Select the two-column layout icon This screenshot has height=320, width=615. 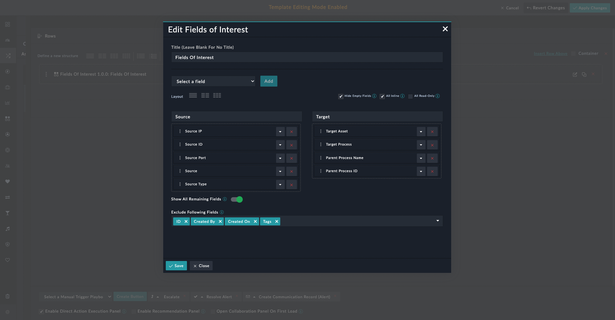coord(205,96)
